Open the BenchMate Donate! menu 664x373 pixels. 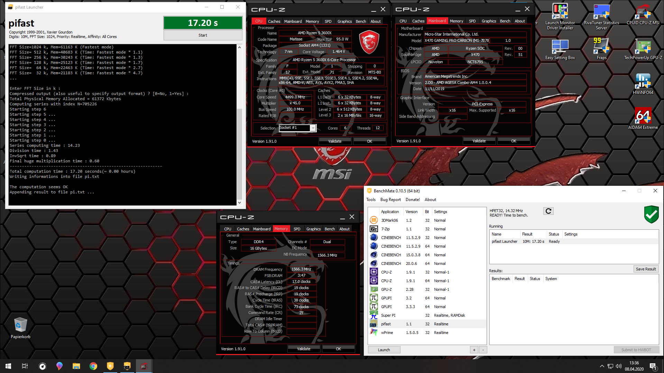tap(413, 200)
